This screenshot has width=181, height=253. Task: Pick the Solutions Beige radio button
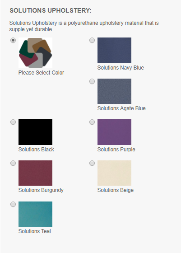92,163
